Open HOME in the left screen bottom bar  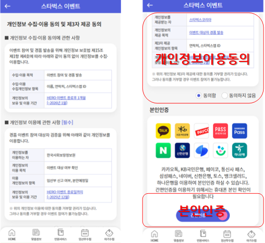tap(12, 235)
